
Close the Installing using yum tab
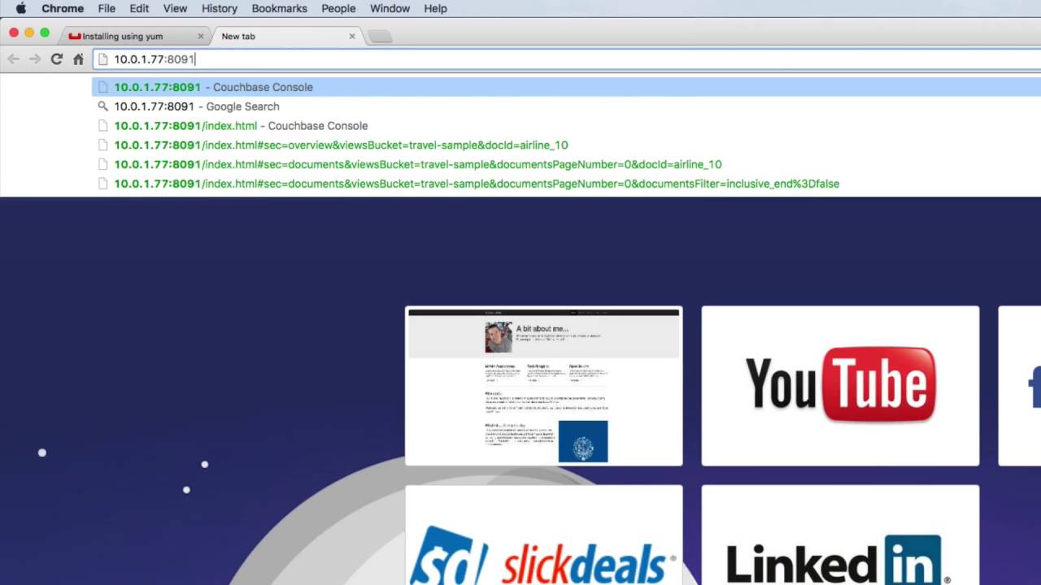click(200, 37)
